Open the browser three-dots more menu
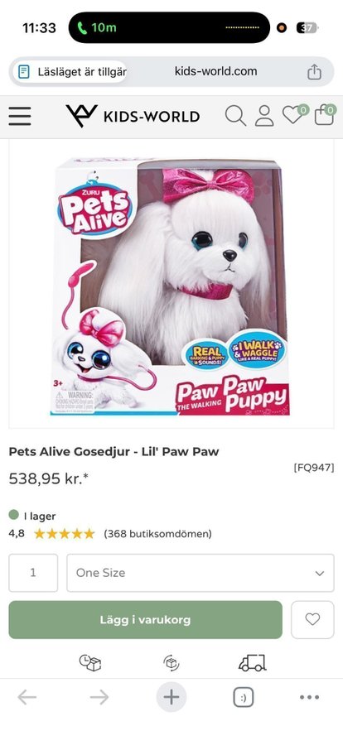343x745 pixels. click(309, 697)
